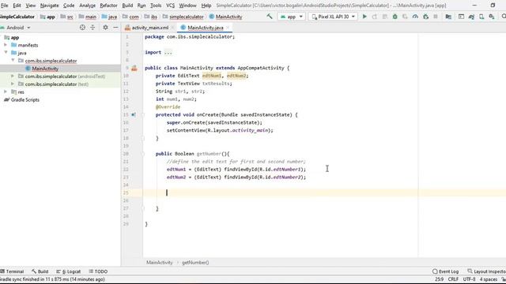Open the Event Log
506x284 pixels.
(446, 271)
